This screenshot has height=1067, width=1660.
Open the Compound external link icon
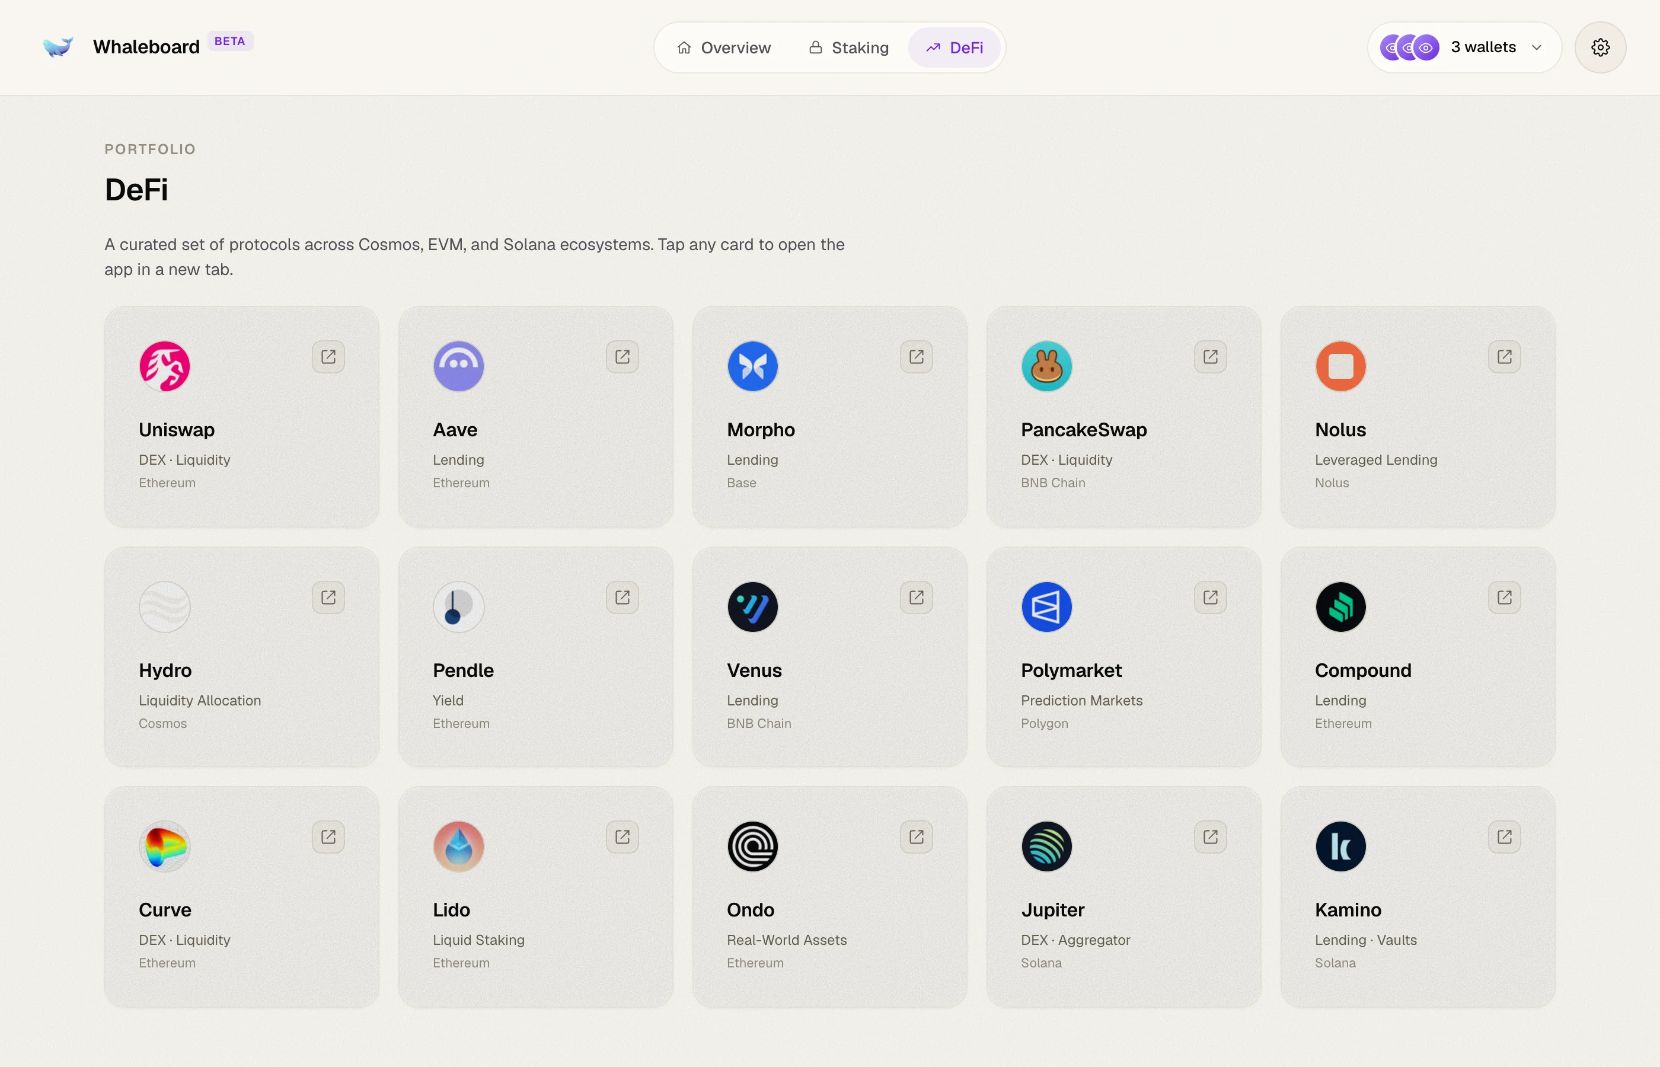click(1505, 598)
